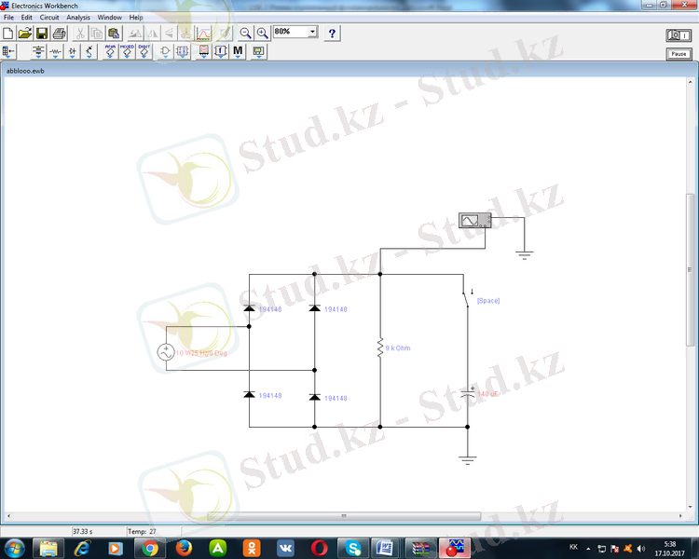Open the Analog ICs parts bin

pyautogui.click(x=110, y=52)
